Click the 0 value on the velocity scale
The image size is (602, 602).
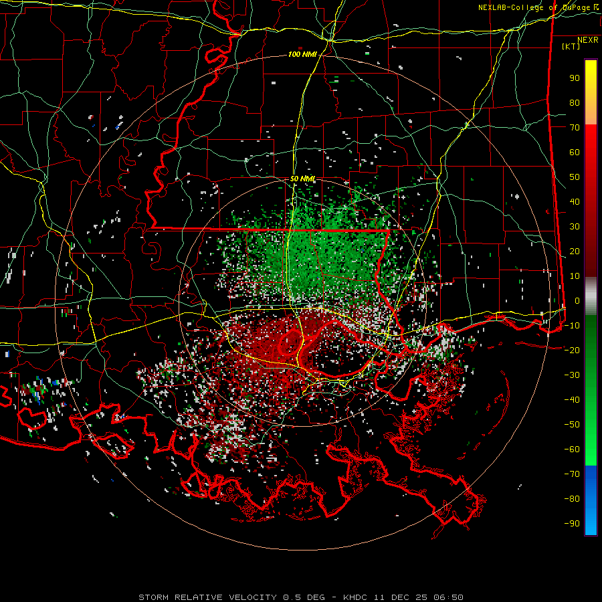[x=577, y=301]
